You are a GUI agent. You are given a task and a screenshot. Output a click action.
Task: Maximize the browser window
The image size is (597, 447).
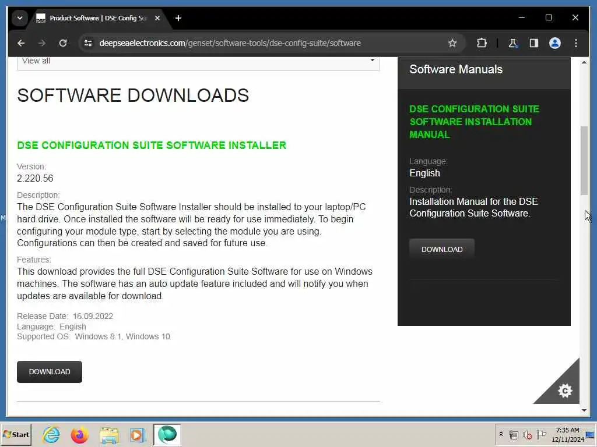548,17
